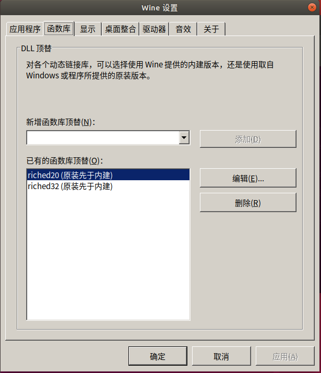Click the 应用(A) button
This screenshot has width=321, height=373.
click(x=285, y=356)
